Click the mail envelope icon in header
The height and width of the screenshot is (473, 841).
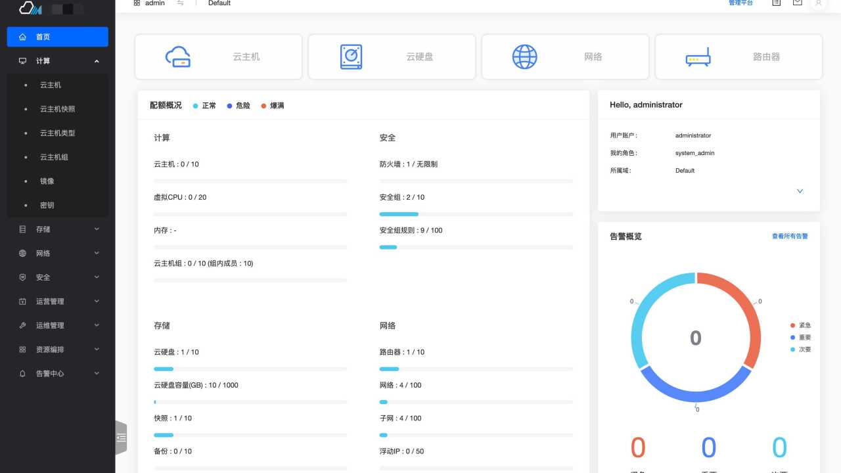click(x=797, y=3)
